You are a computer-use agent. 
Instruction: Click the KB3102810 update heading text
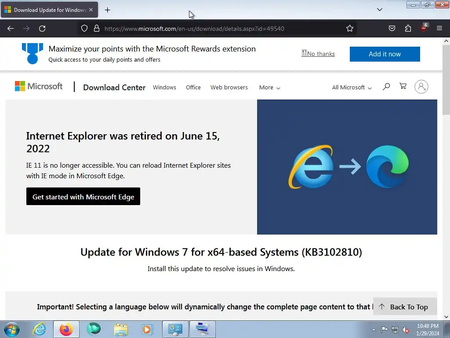pos(221,252)
